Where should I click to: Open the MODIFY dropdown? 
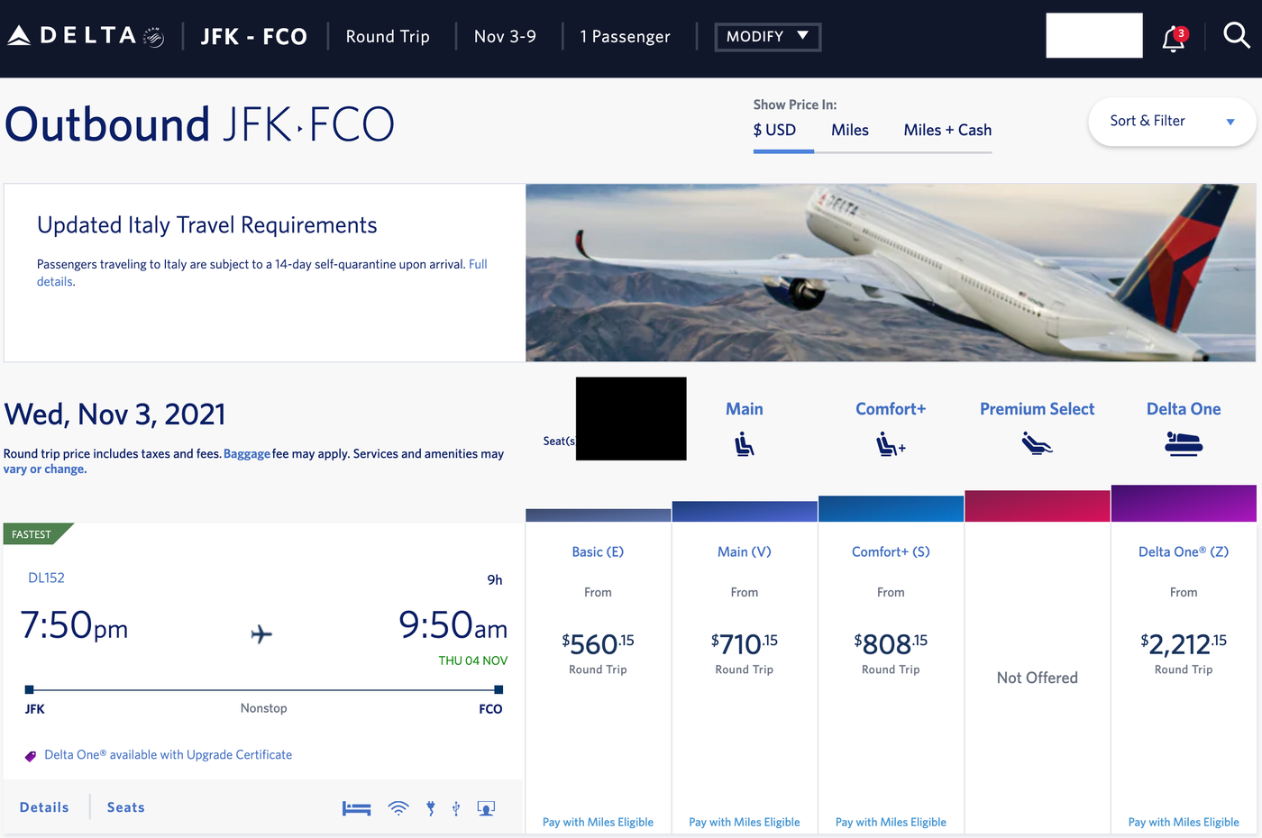click(x=767, y=37)
